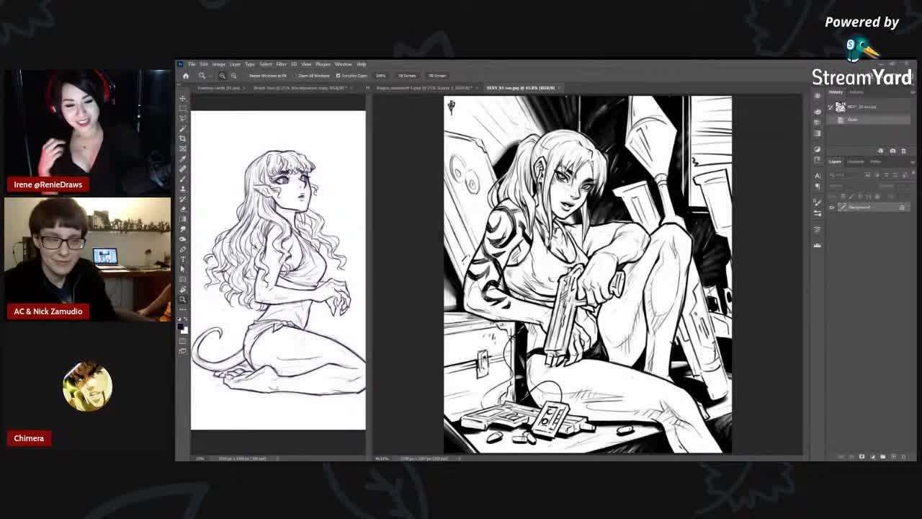The image size is (922, 519).
Task: Select the Spot Healing Brush tool
Action: click(183, 169)
